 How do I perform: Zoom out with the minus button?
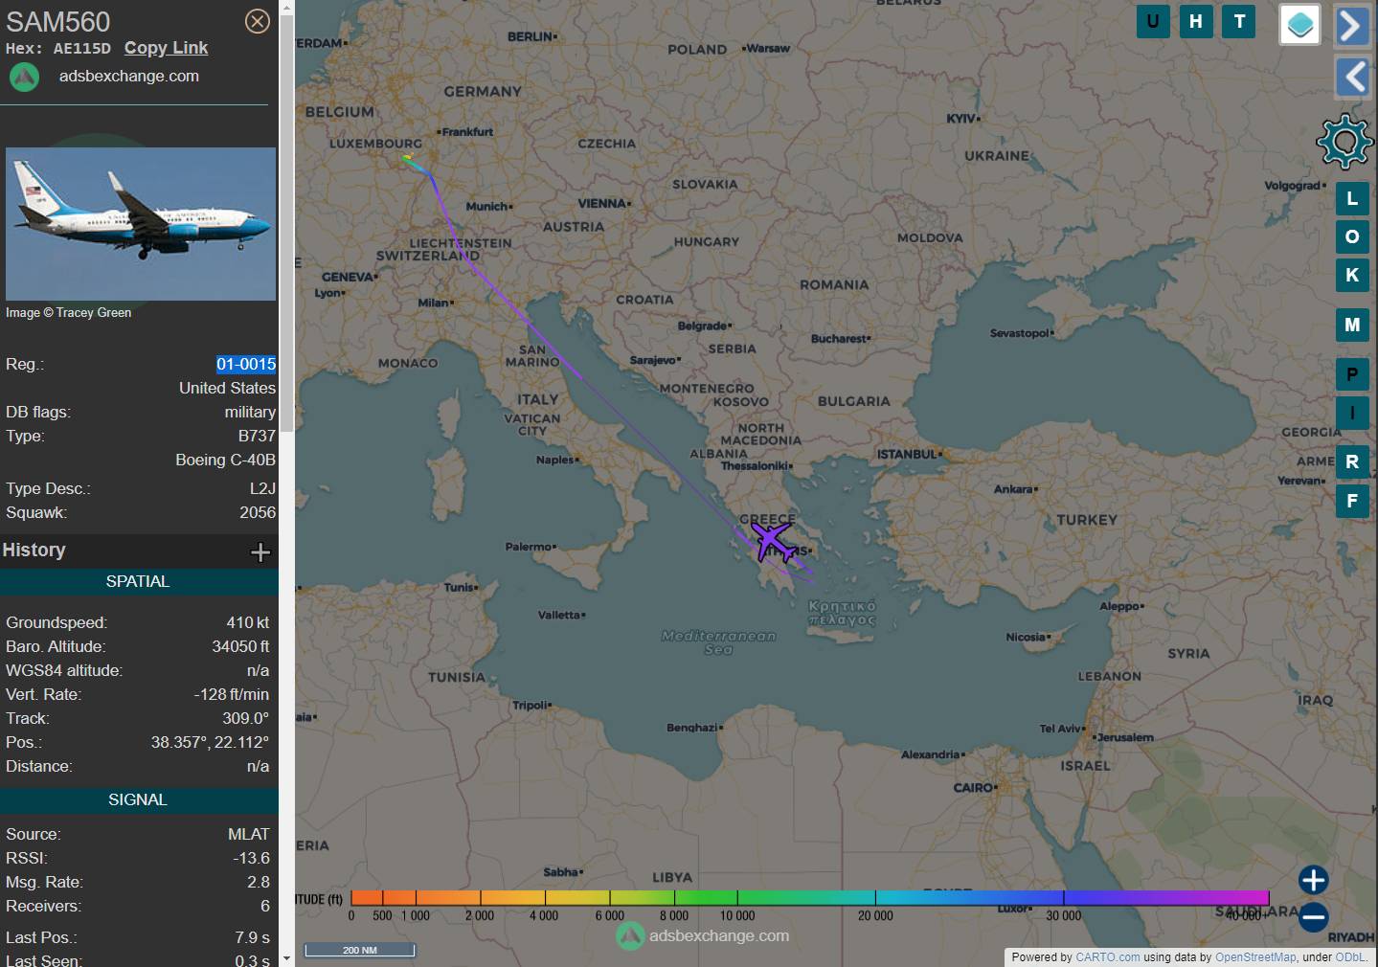click(x=1313, y=917)
